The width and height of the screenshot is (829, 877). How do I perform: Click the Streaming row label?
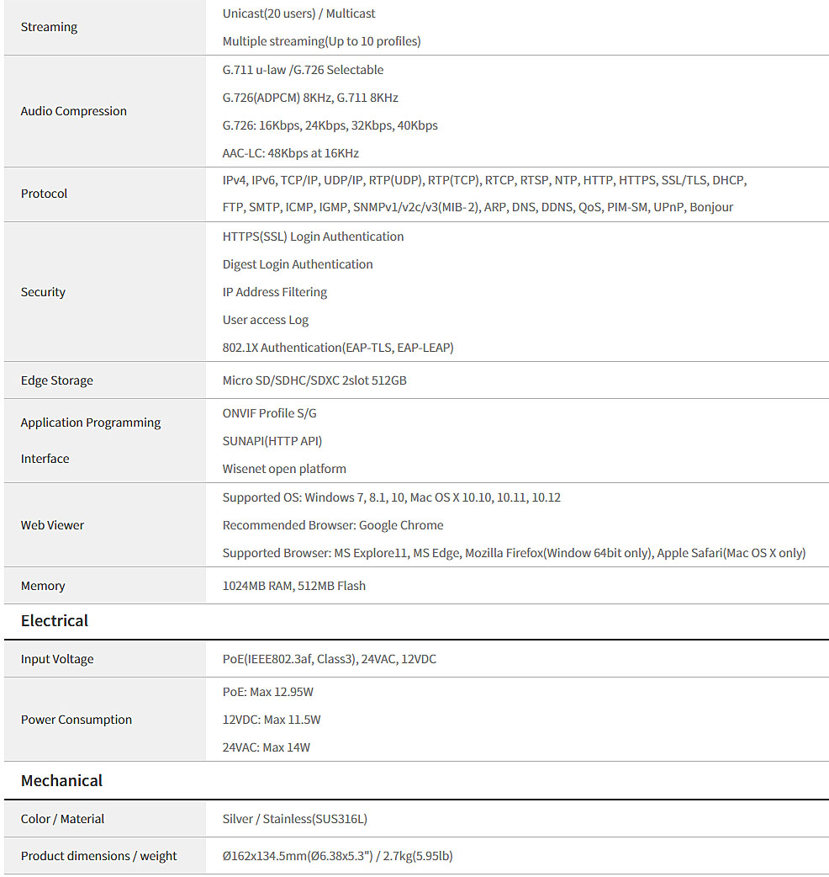pos(49,27)
